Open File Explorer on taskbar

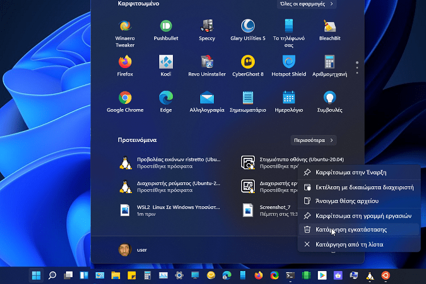(115, 275)
